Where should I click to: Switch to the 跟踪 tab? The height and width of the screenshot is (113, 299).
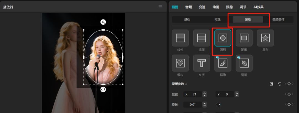click(x=230, y=7)
